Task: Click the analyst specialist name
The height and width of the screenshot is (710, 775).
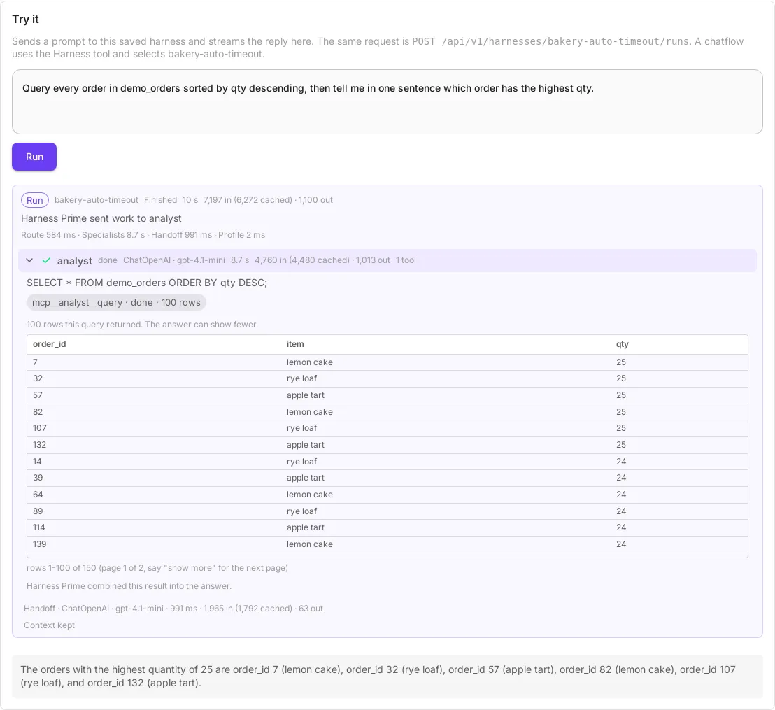Action: pyautogui.click(x=75, y=260)
